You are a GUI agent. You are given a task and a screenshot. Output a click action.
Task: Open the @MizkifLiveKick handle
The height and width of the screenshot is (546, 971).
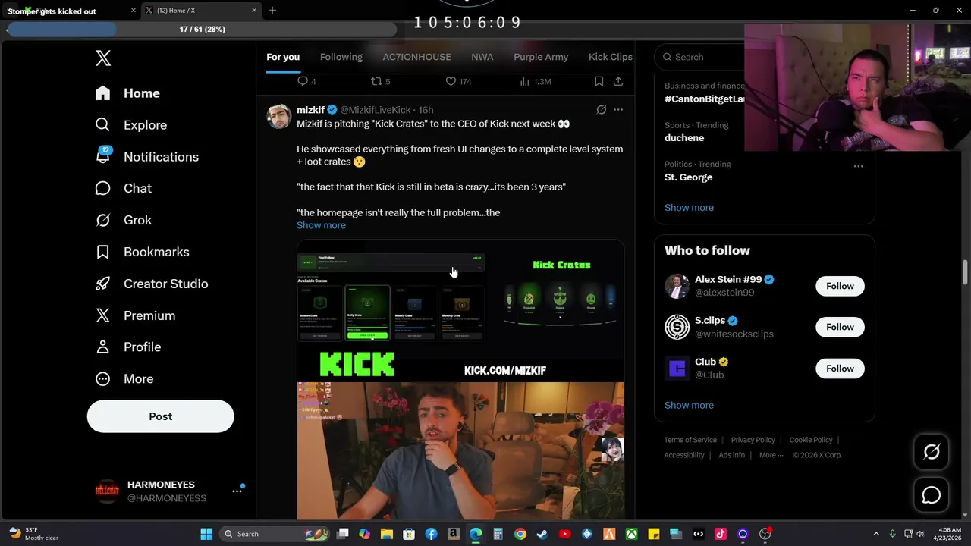[376, 110]
